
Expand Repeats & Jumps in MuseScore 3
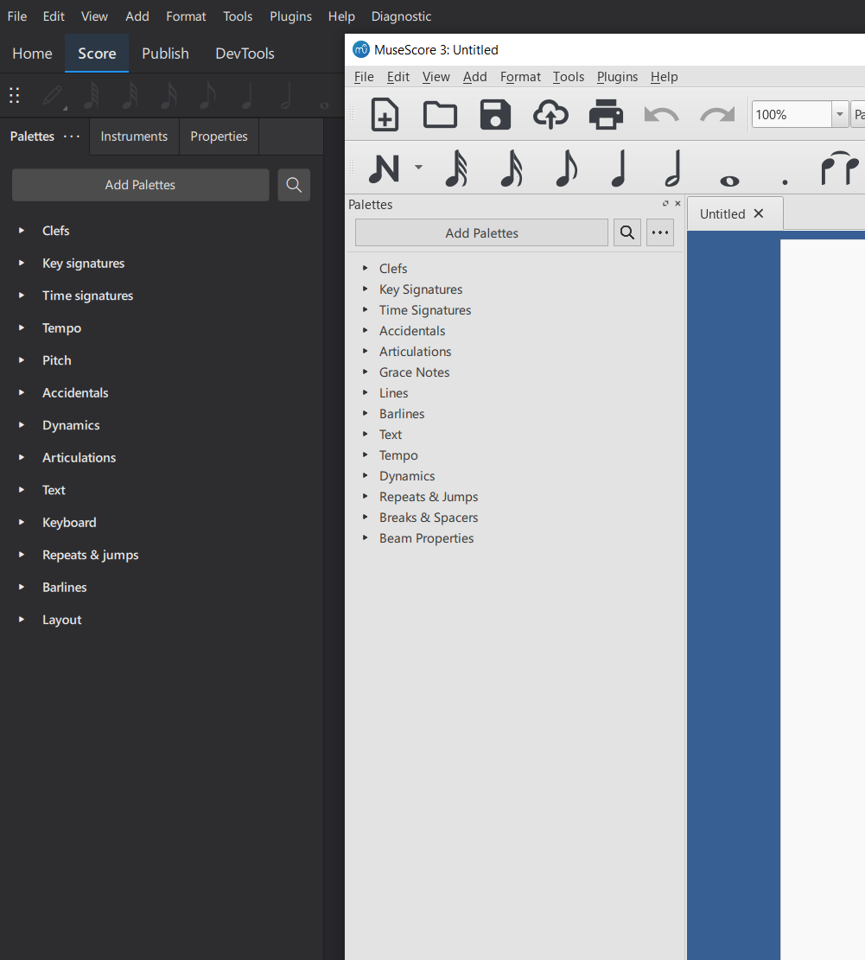click(x=365, y=496)
